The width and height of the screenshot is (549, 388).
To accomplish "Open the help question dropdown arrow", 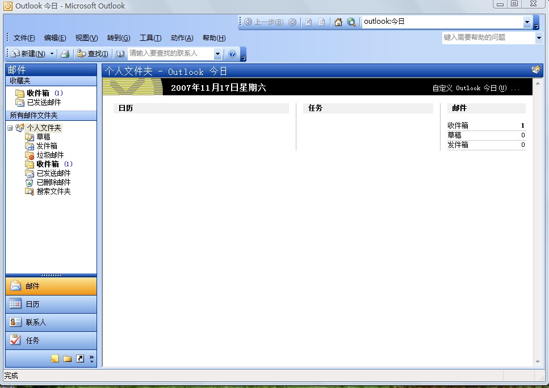I will tap(539, 37).
